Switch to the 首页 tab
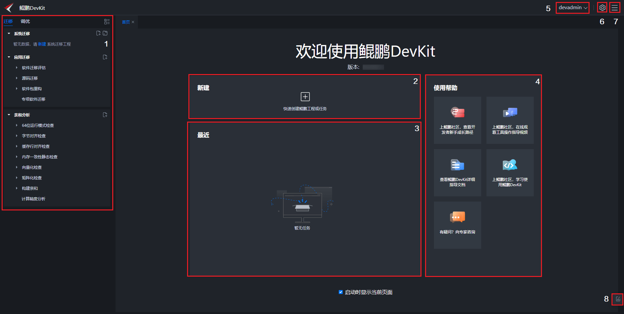The width and height of the screenshot is (624, 314). 126,22
